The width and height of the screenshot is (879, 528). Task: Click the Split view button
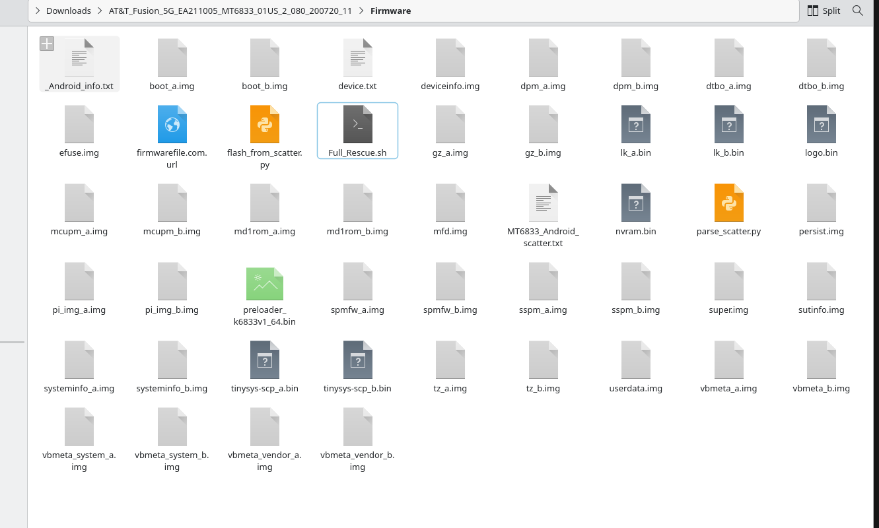824,11
